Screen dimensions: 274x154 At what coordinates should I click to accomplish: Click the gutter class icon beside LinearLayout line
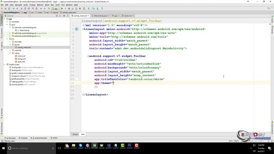[x=77, y=29]
